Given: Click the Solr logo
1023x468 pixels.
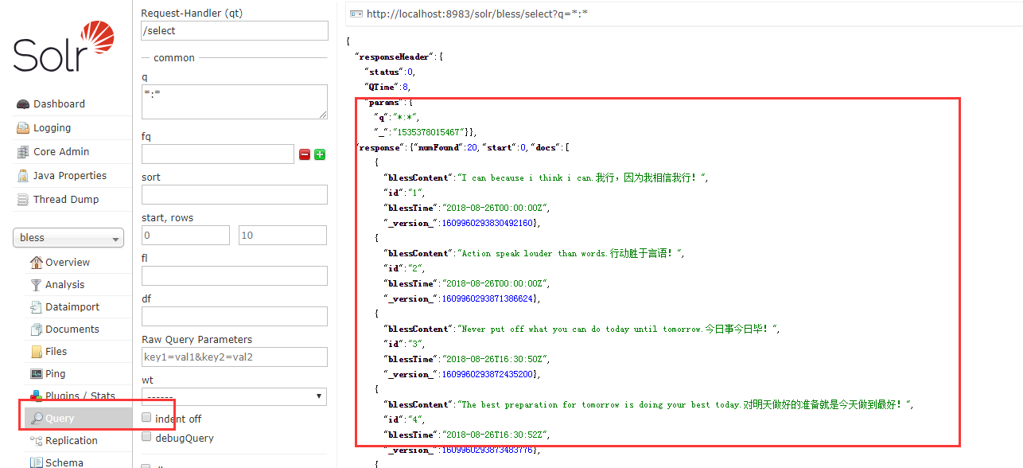Looking at the screenshot, I should (x=64, y=46).
